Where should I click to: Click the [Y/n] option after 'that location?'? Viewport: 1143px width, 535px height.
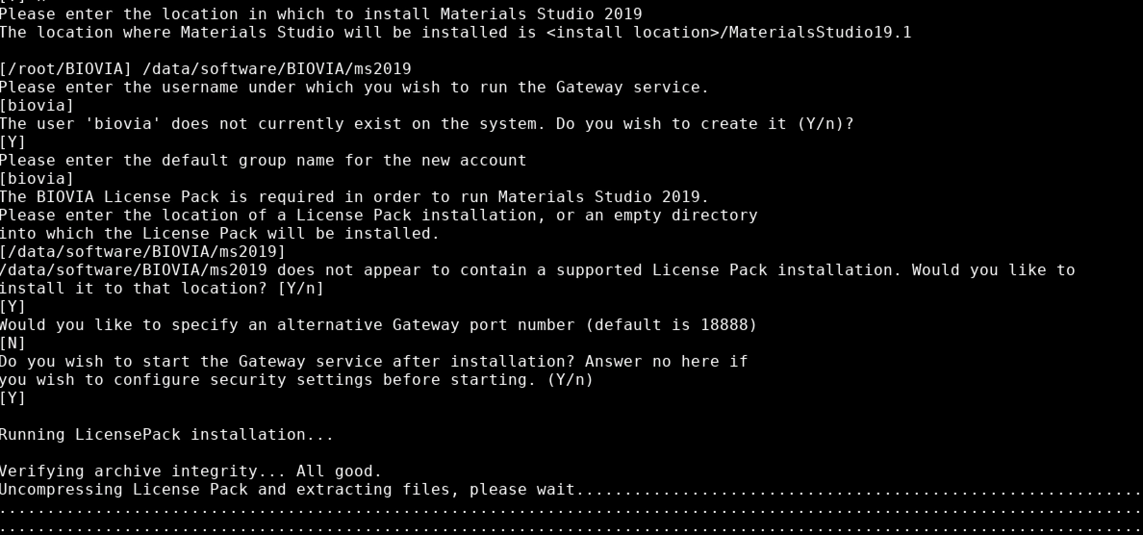[301, 288]
